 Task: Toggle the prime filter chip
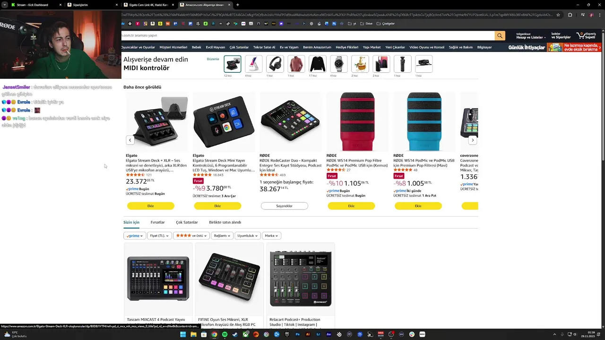[134, 236]
